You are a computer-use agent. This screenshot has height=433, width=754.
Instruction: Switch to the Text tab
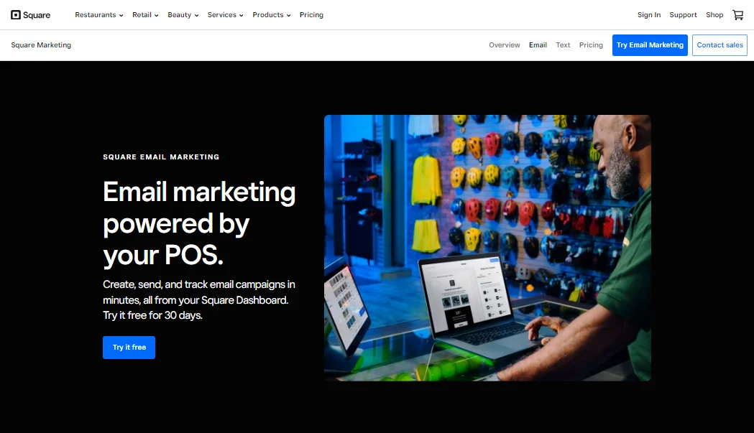[x=563, y=45]
